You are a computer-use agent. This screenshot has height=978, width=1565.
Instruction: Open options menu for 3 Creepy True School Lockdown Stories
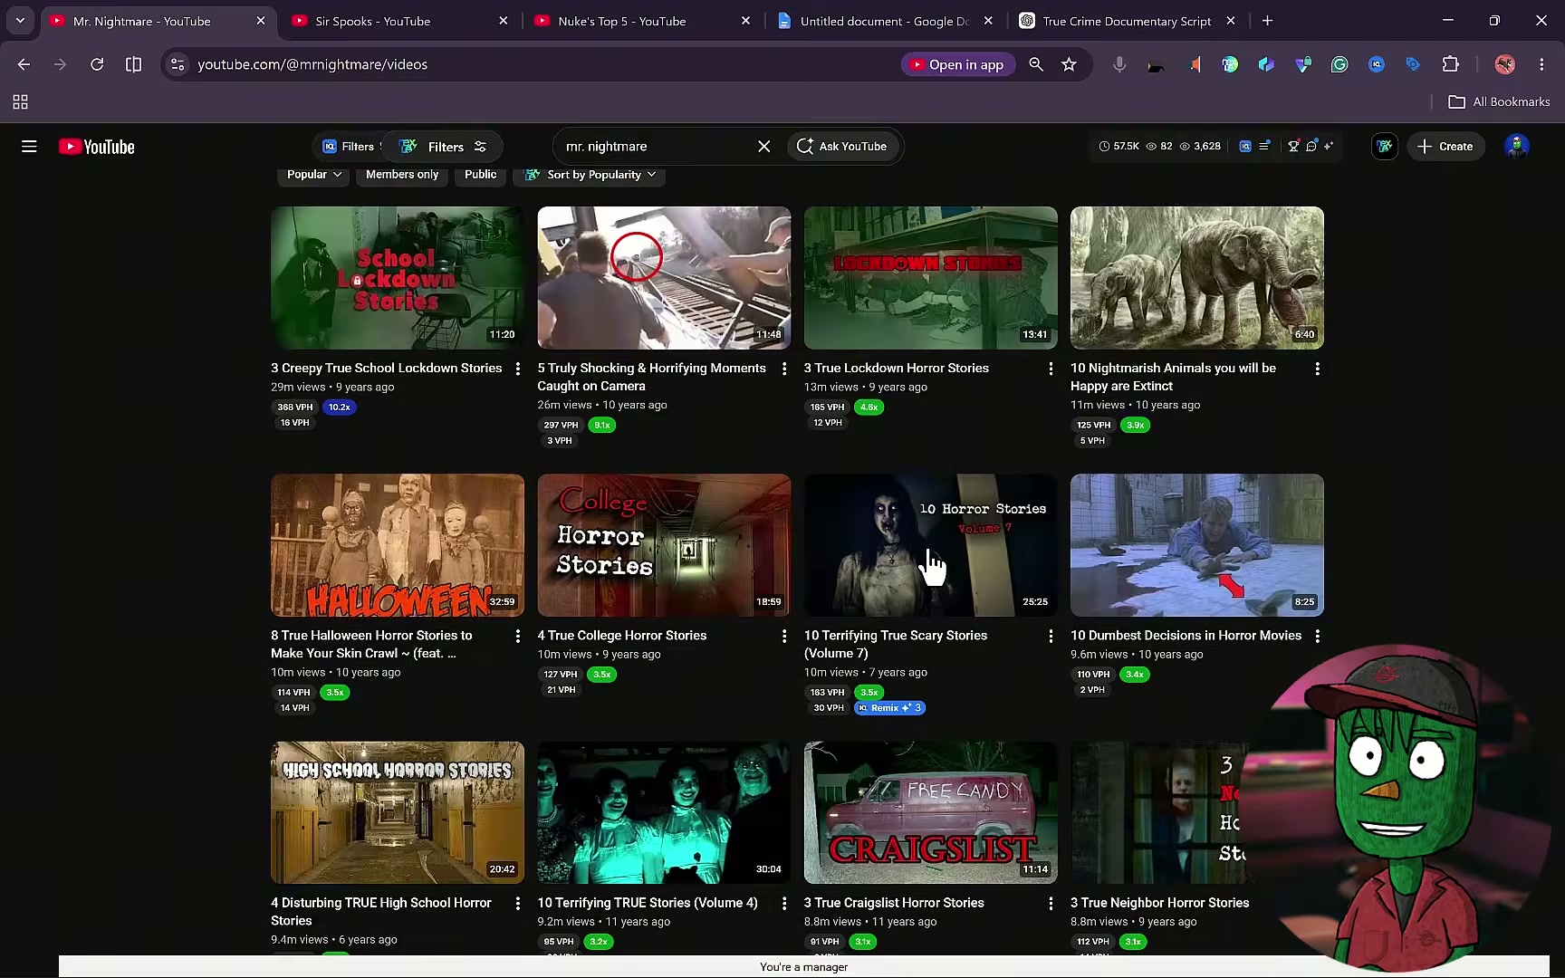[x=517, y=369]
